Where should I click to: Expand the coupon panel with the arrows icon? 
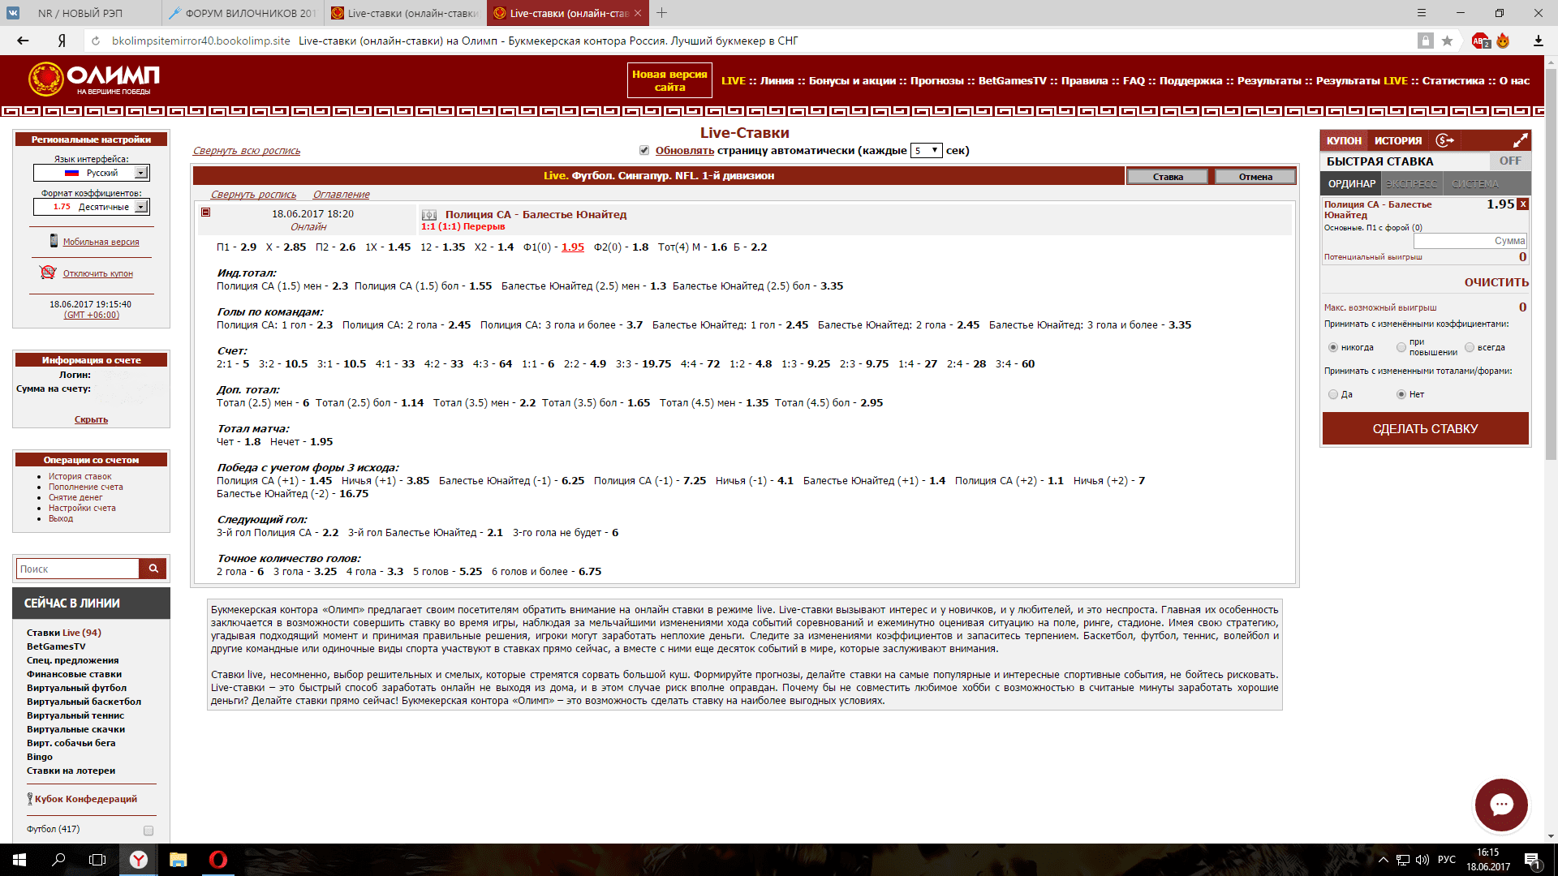(x=1520, y=140)
